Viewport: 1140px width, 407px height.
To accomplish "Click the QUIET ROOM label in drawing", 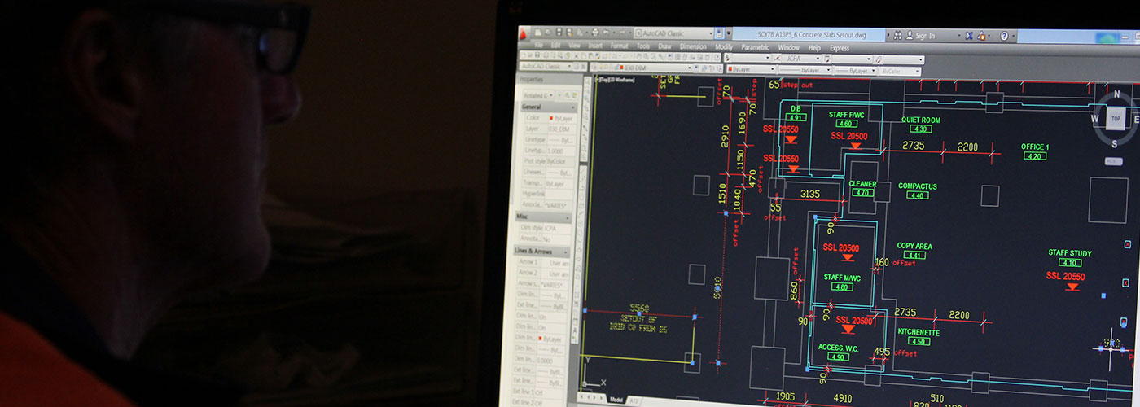I will [920, 120].
